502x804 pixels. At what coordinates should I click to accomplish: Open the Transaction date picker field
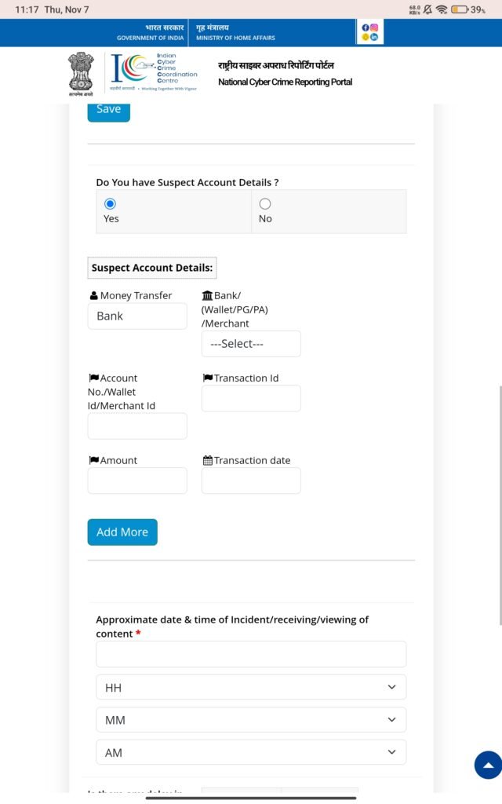tap(251, 481)
